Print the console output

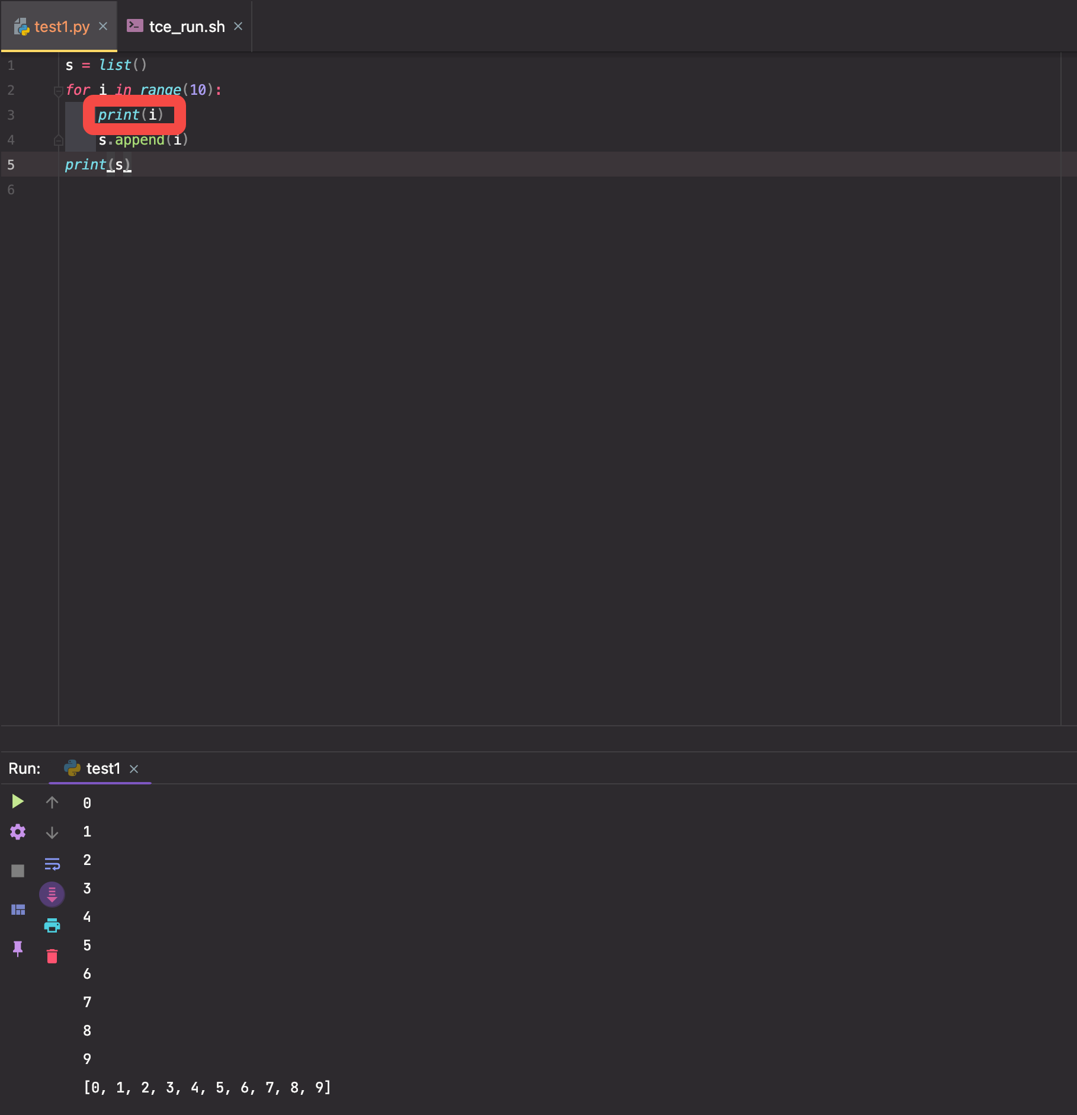click(x=52, y=925)
